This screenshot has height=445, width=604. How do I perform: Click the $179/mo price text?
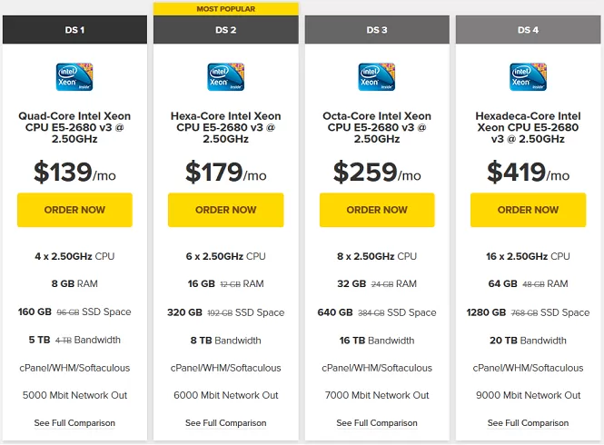pos(226,173)
